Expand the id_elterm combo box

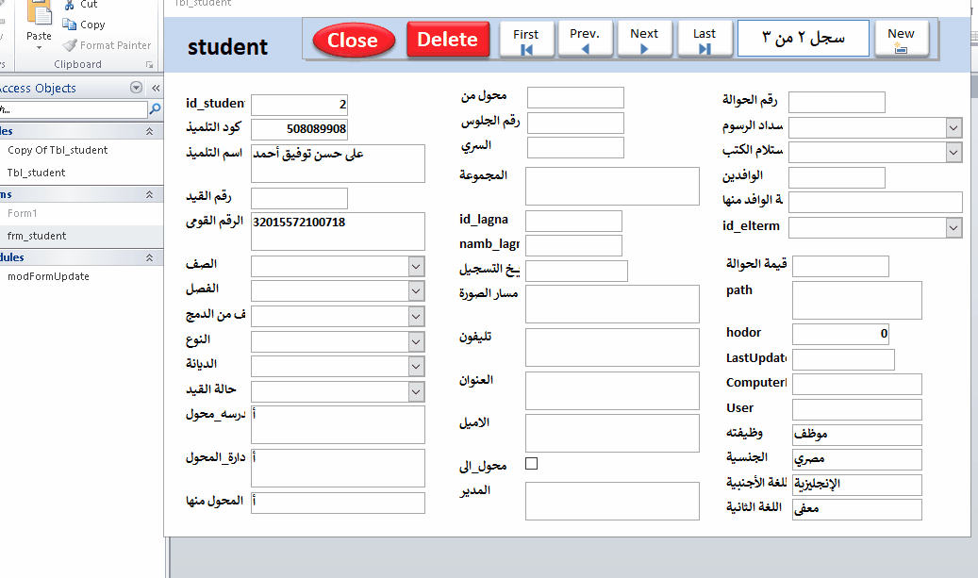tap(953, 227)
